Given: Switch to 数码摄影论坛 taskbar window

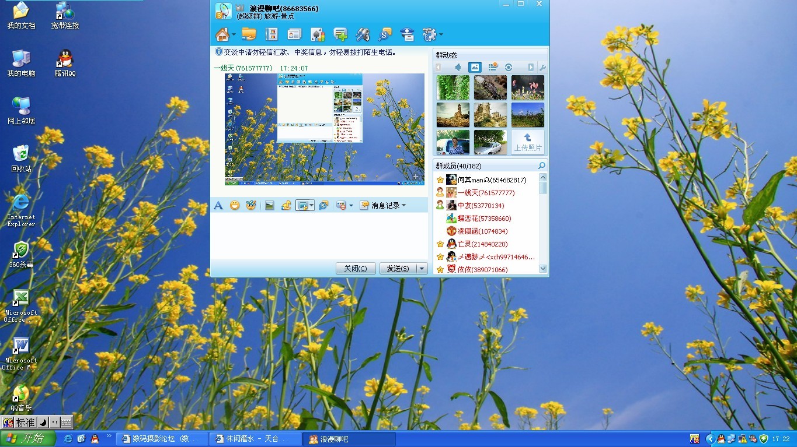Looking at the screenshot, I should pyautogui.click(x=162, y=439).
